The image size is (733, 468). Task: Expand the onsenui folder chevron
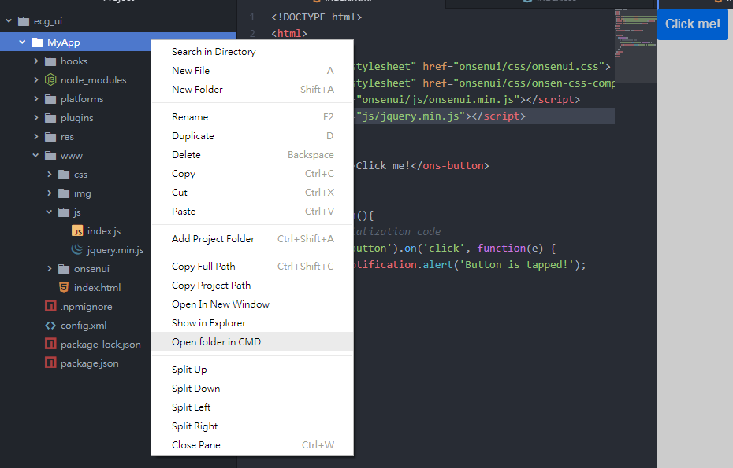[x=50, y=268]
